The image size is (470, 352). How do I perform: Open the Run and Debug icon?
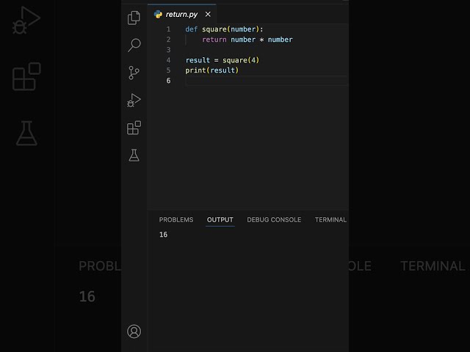[x=134, y=100]
